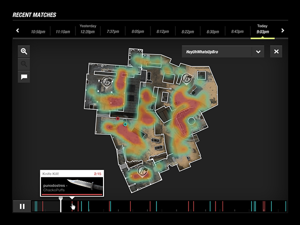
Task: Click the white timeline playhead handle
Action: click(60, 198)
